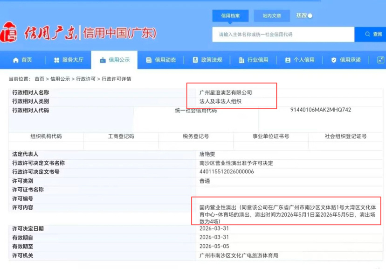Click the 行业信用 building icon

[x=241, y=60]
